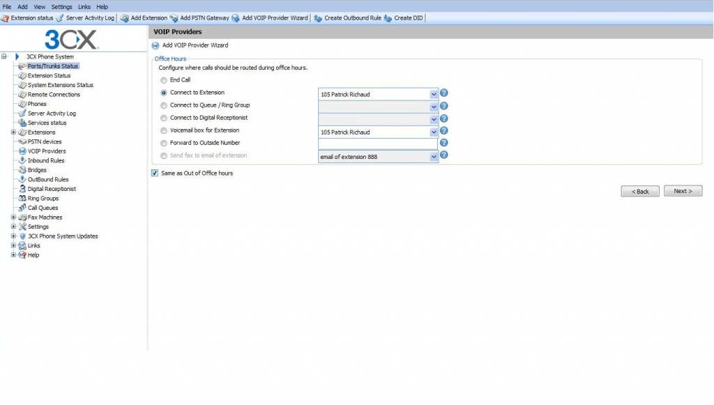Untick Same as Out of Office hours checkbox
Viewport: 714px width, 405px height.
pyautogui.click(x=155, y=174)
